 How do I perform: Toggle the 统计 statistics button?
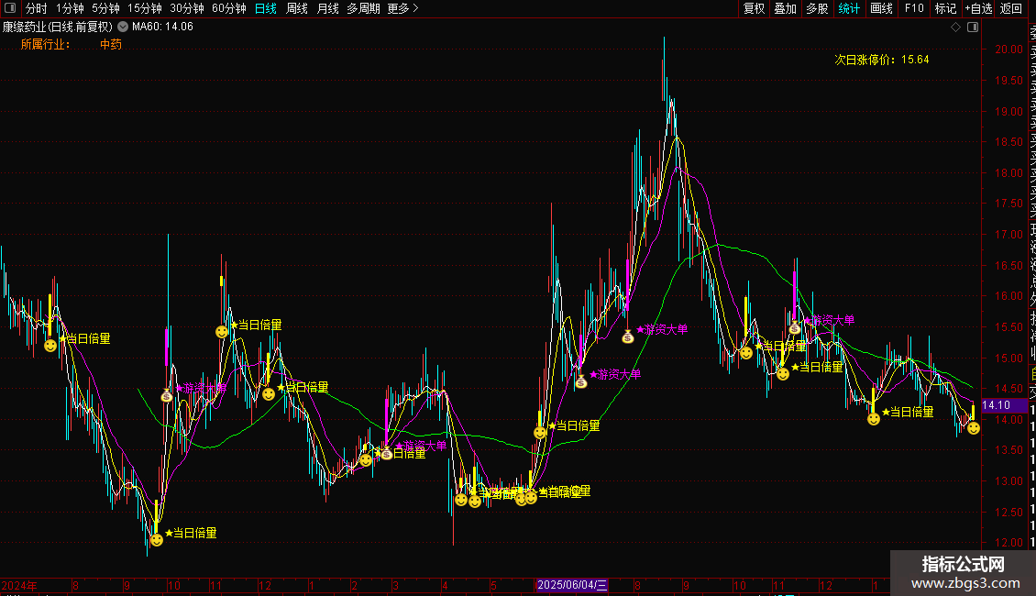click(849, 8)
